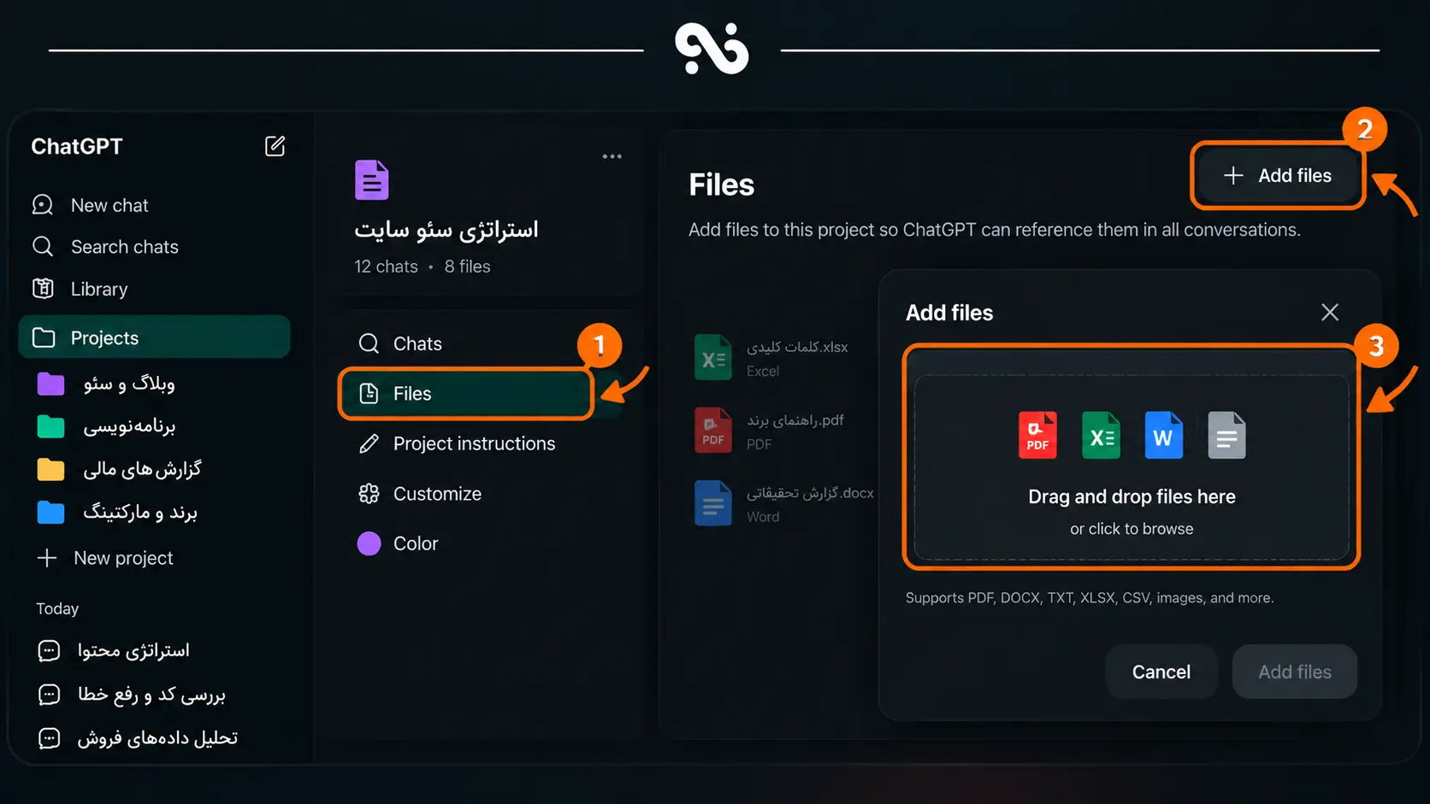
Task: Click the PDF file icon for راهنمای برند
Action: pyautogui.click(x=712, y=430)
